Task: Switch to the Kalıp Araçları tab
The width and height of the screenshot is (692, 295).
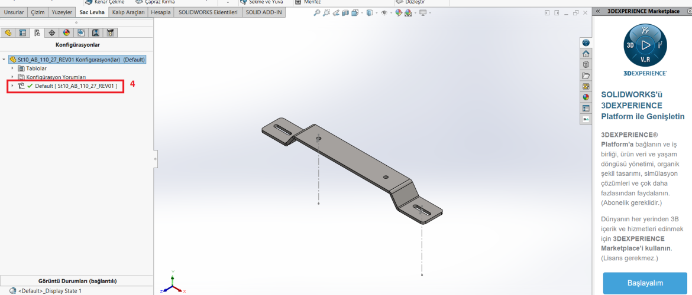Action: coord(128,12)
